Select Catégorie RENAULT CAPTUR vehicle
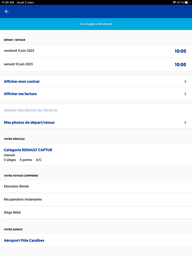 pos(28,150)
